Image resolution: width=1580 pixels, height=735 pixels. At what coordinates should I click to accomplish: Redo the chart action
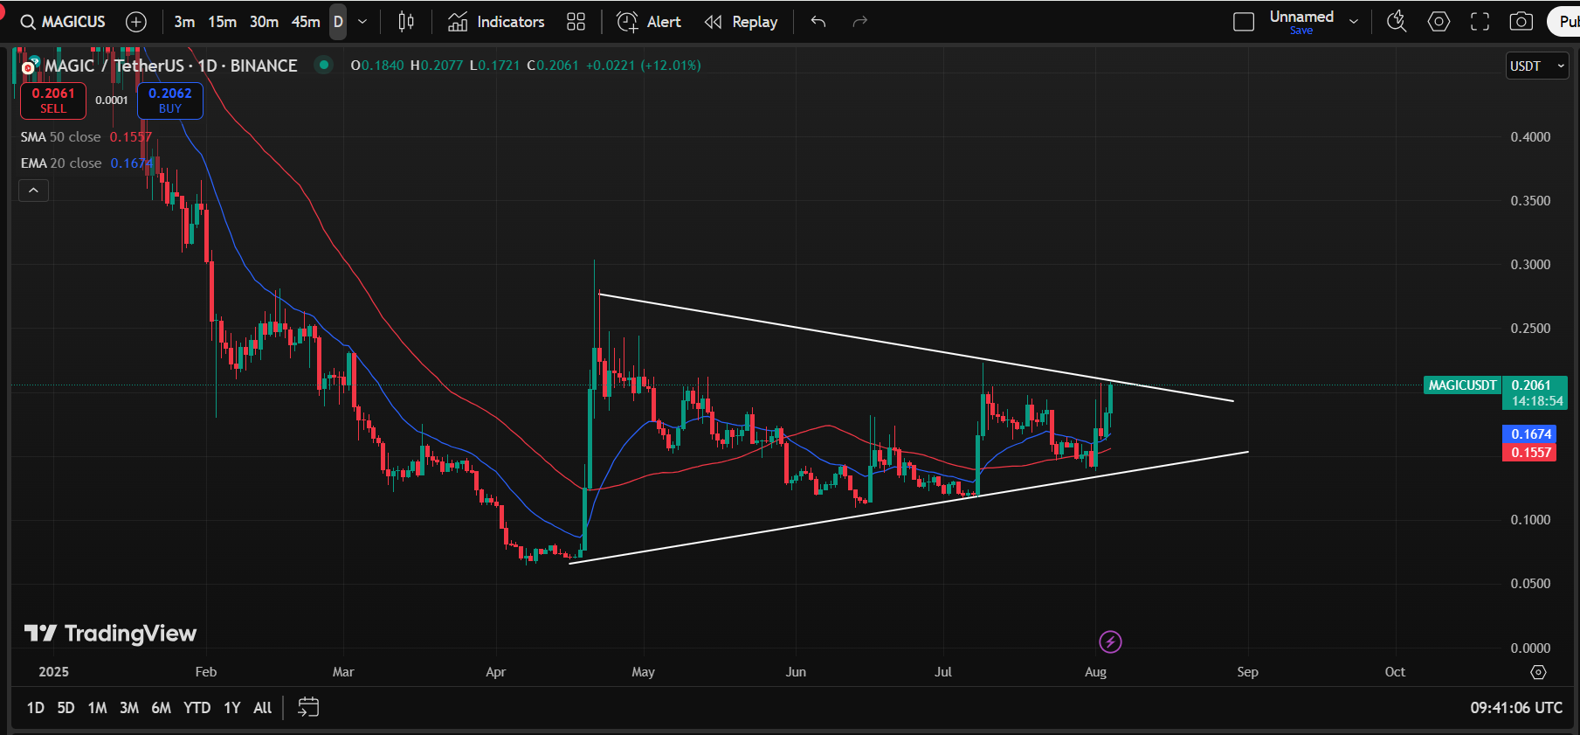[x=860, y=22]
